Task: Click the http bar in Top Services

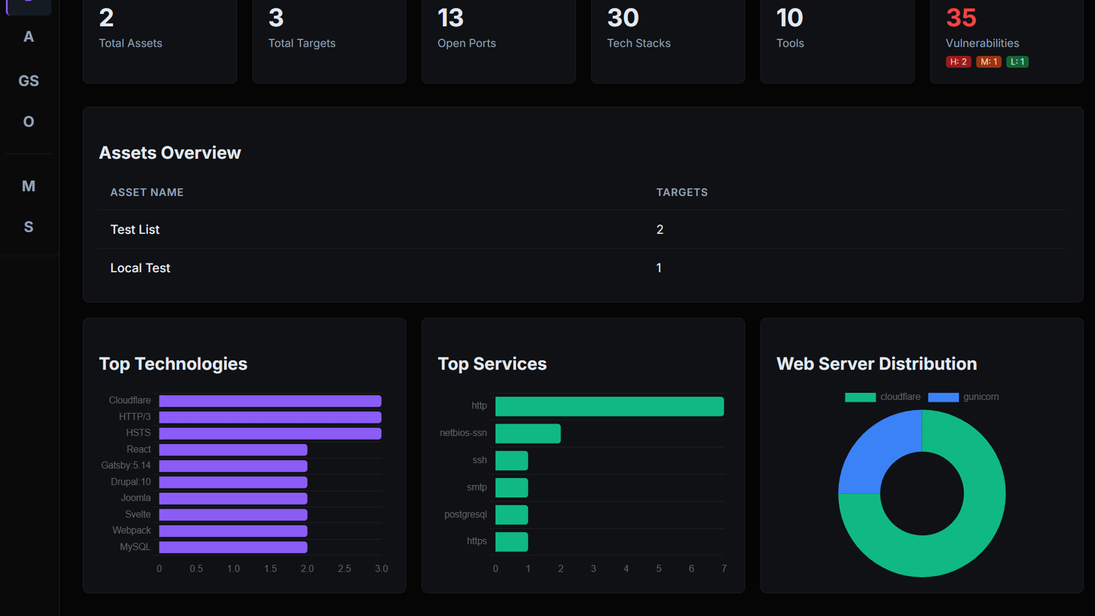Action: 609,406
